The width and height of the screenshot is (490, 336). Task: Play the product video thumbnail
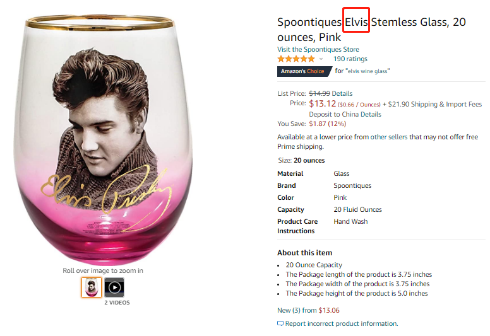point(114,287)
